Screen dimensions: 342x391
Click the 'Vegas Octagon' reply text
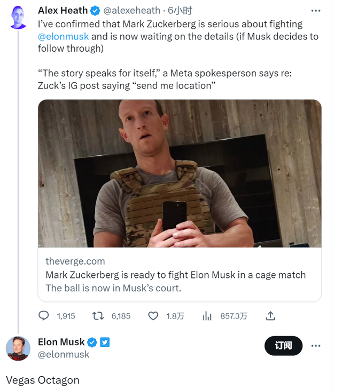(x=43, y=380)
